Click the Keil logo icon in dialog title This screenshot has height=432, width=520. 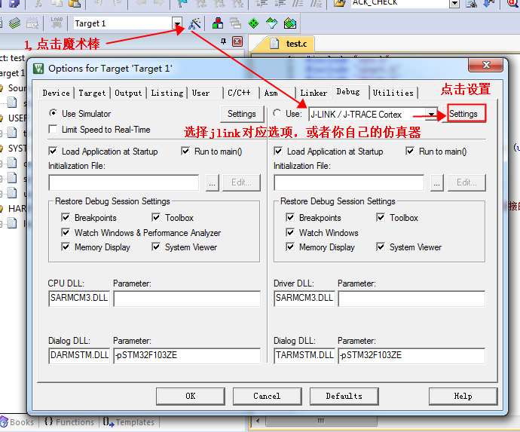38,69
